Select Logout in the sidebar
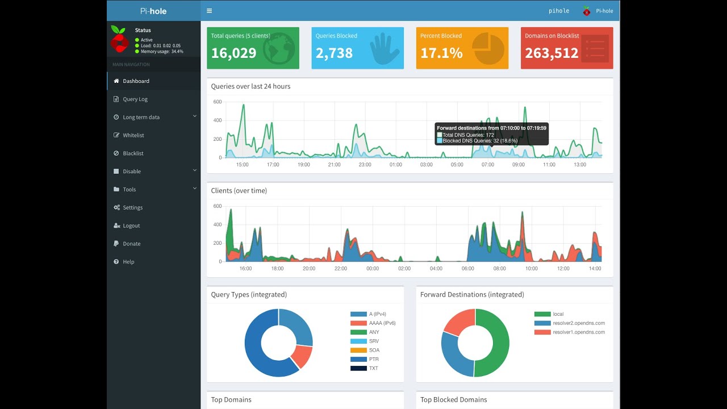 click(154, 226)
